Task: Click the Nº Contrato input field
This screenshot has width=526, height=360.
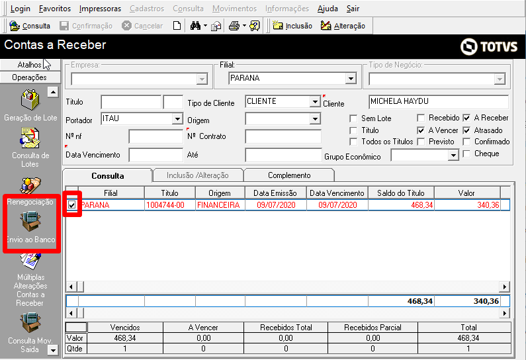Action: coord(283,136)
